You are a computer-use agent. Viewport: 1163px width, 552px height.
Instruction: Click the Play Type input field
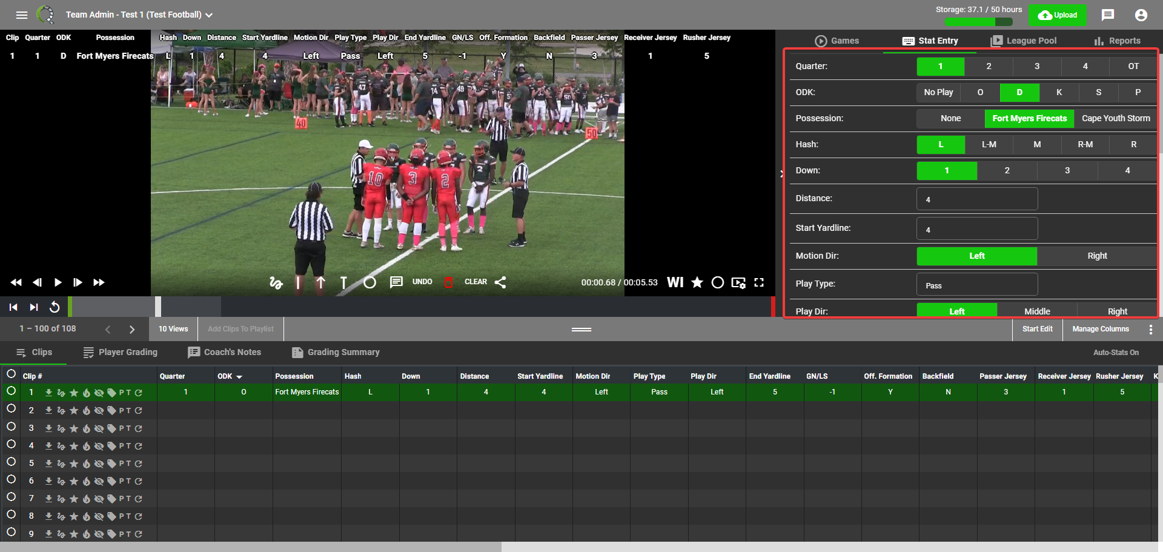pos(977,284)
